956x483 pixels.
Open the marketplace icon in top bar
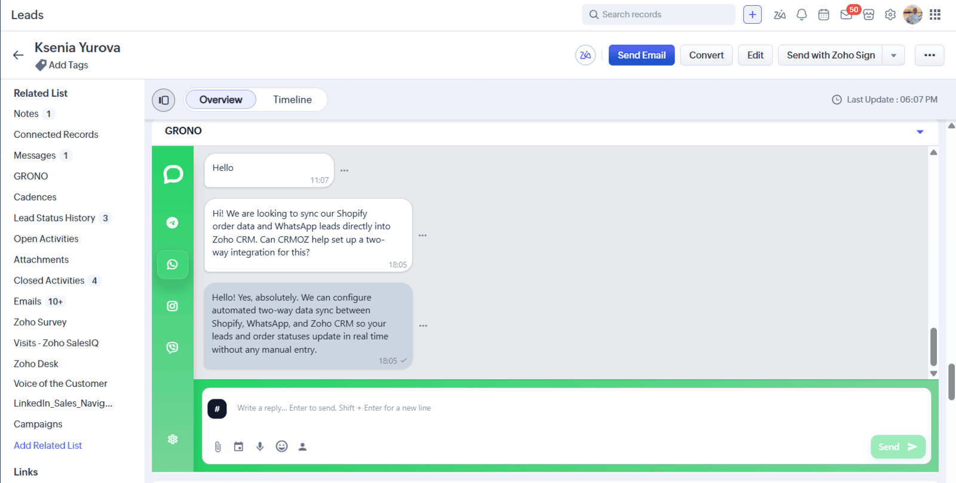click(869, 15)
